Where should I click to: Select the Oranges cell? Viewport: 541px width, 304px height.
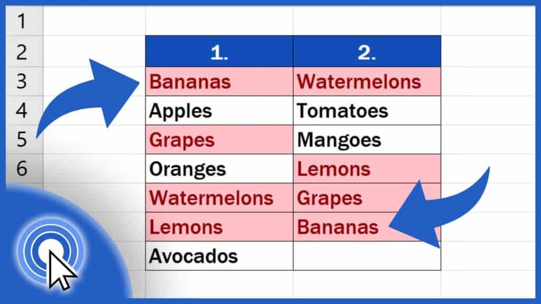pos(218,169)
